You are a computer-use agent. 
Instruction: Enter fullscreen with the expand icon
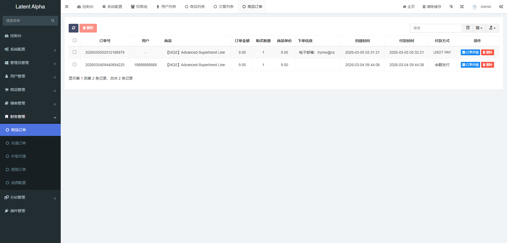pyautogui.click(x=462, y=7)
